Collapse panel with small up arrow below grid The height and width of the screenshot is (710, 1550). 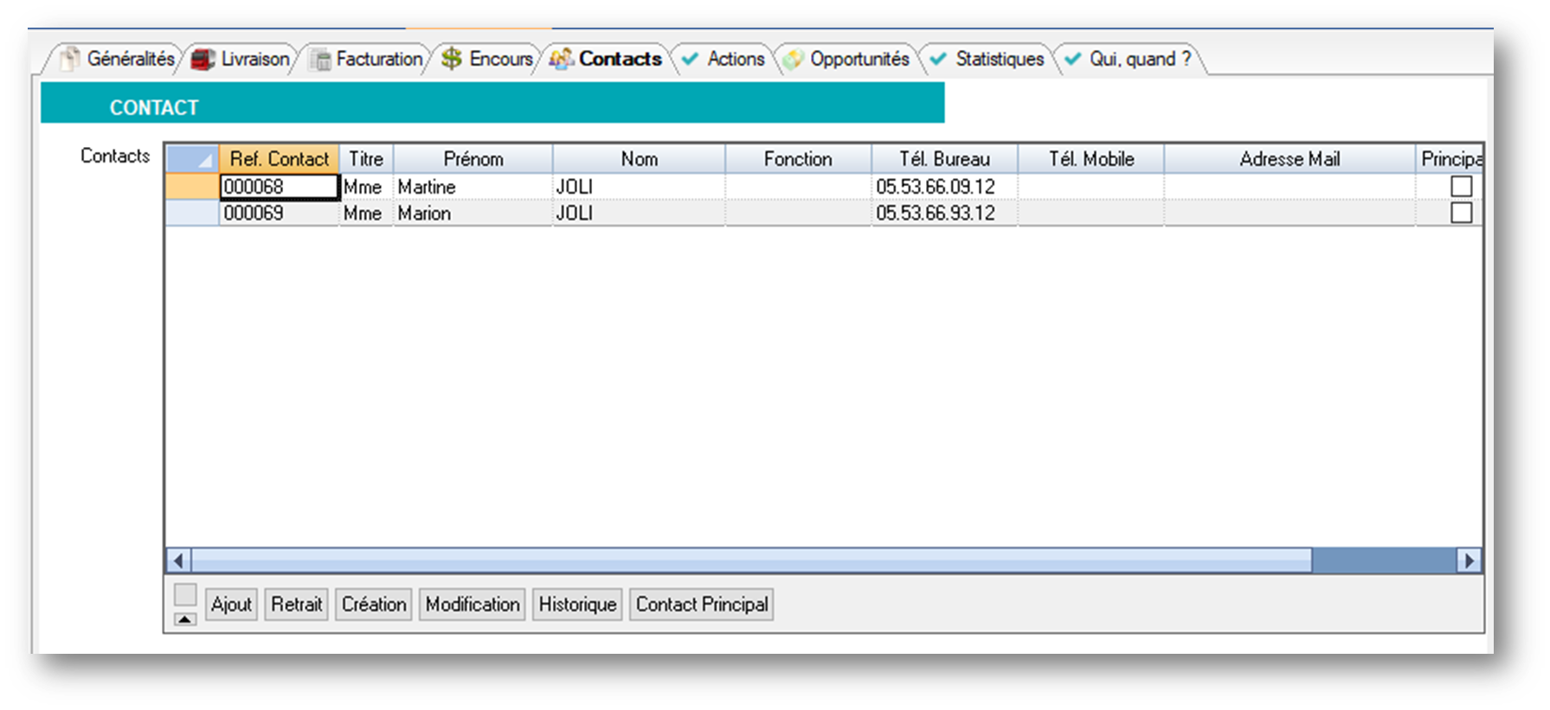point(185,619)
